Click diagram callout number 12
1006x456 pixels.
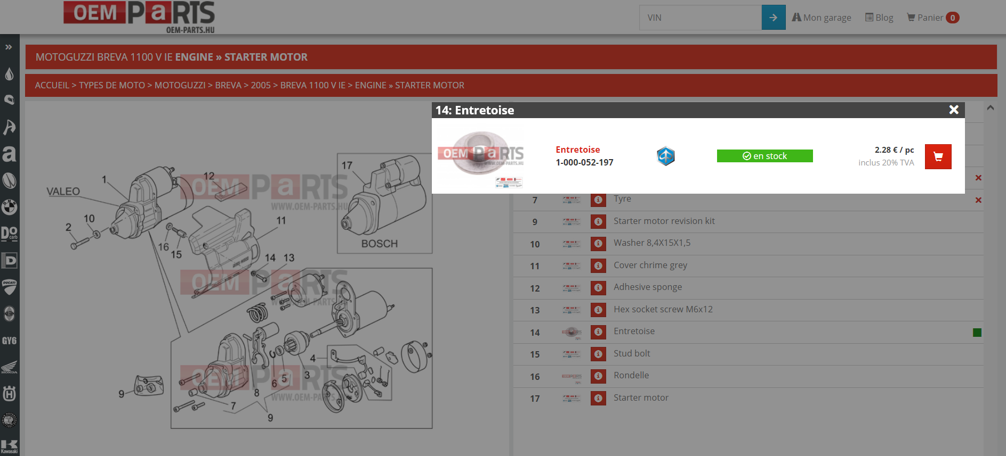(x=209, y=176)
